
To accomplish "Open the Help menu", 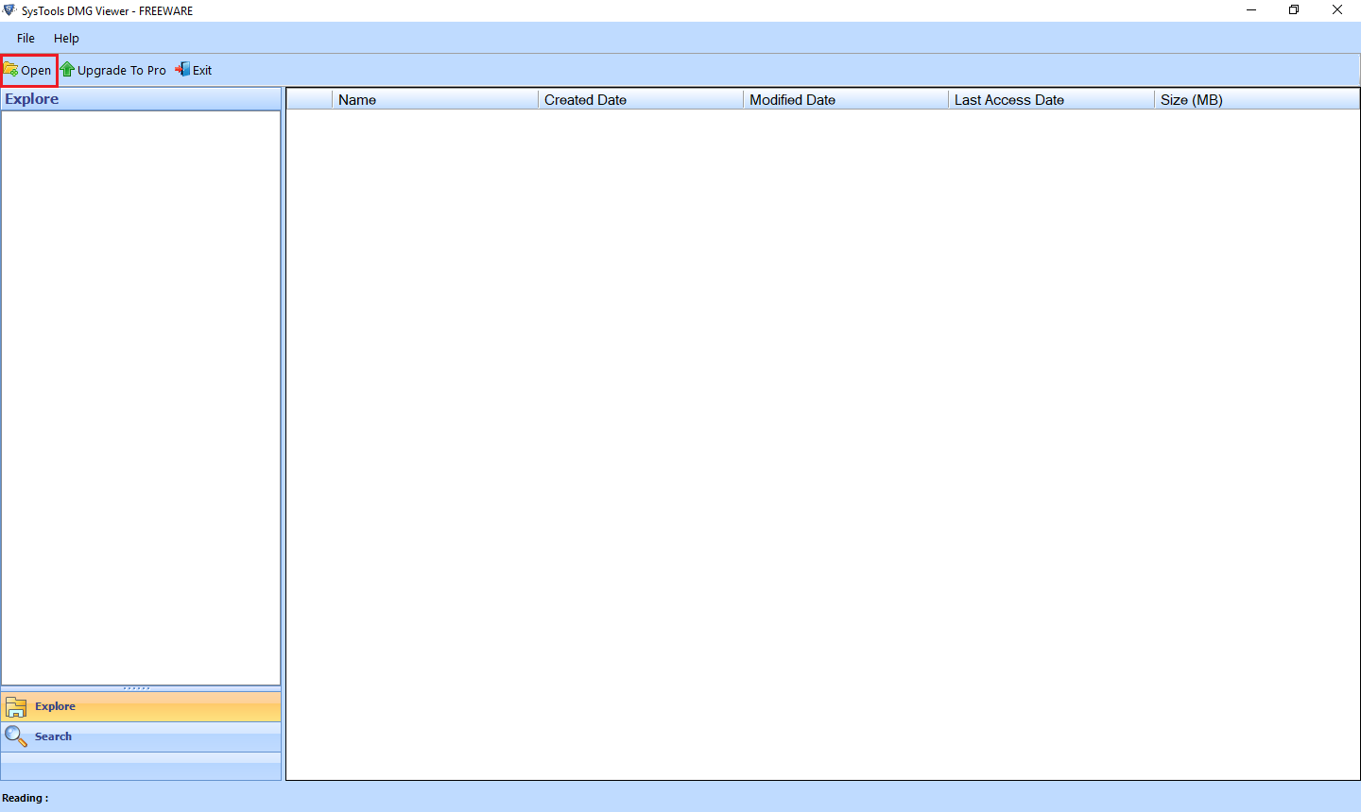I will click(x=66, y=39).
